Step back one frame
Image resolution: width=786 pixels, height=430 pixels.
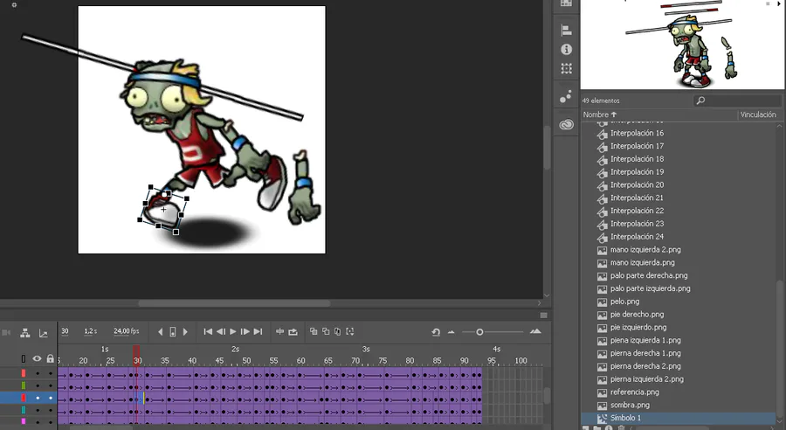(x=221, y=331)
